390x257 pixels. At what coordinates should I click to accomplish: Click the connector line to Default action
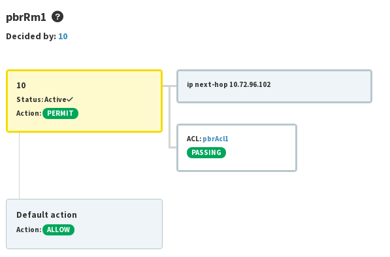click(20, 165)
